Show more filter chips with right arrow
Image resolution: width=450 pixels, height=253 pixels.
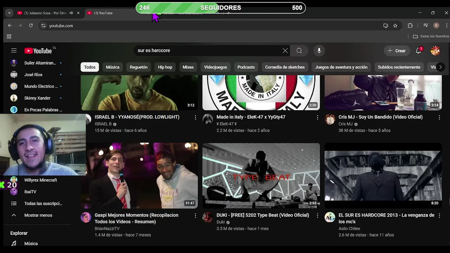pos(440,67)
